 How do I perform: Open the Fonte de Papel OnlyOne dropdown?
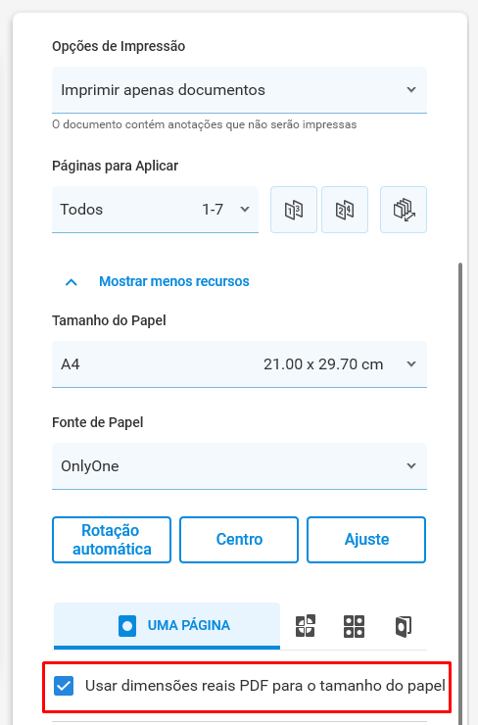pyautogui.click(x=239, y=466)
